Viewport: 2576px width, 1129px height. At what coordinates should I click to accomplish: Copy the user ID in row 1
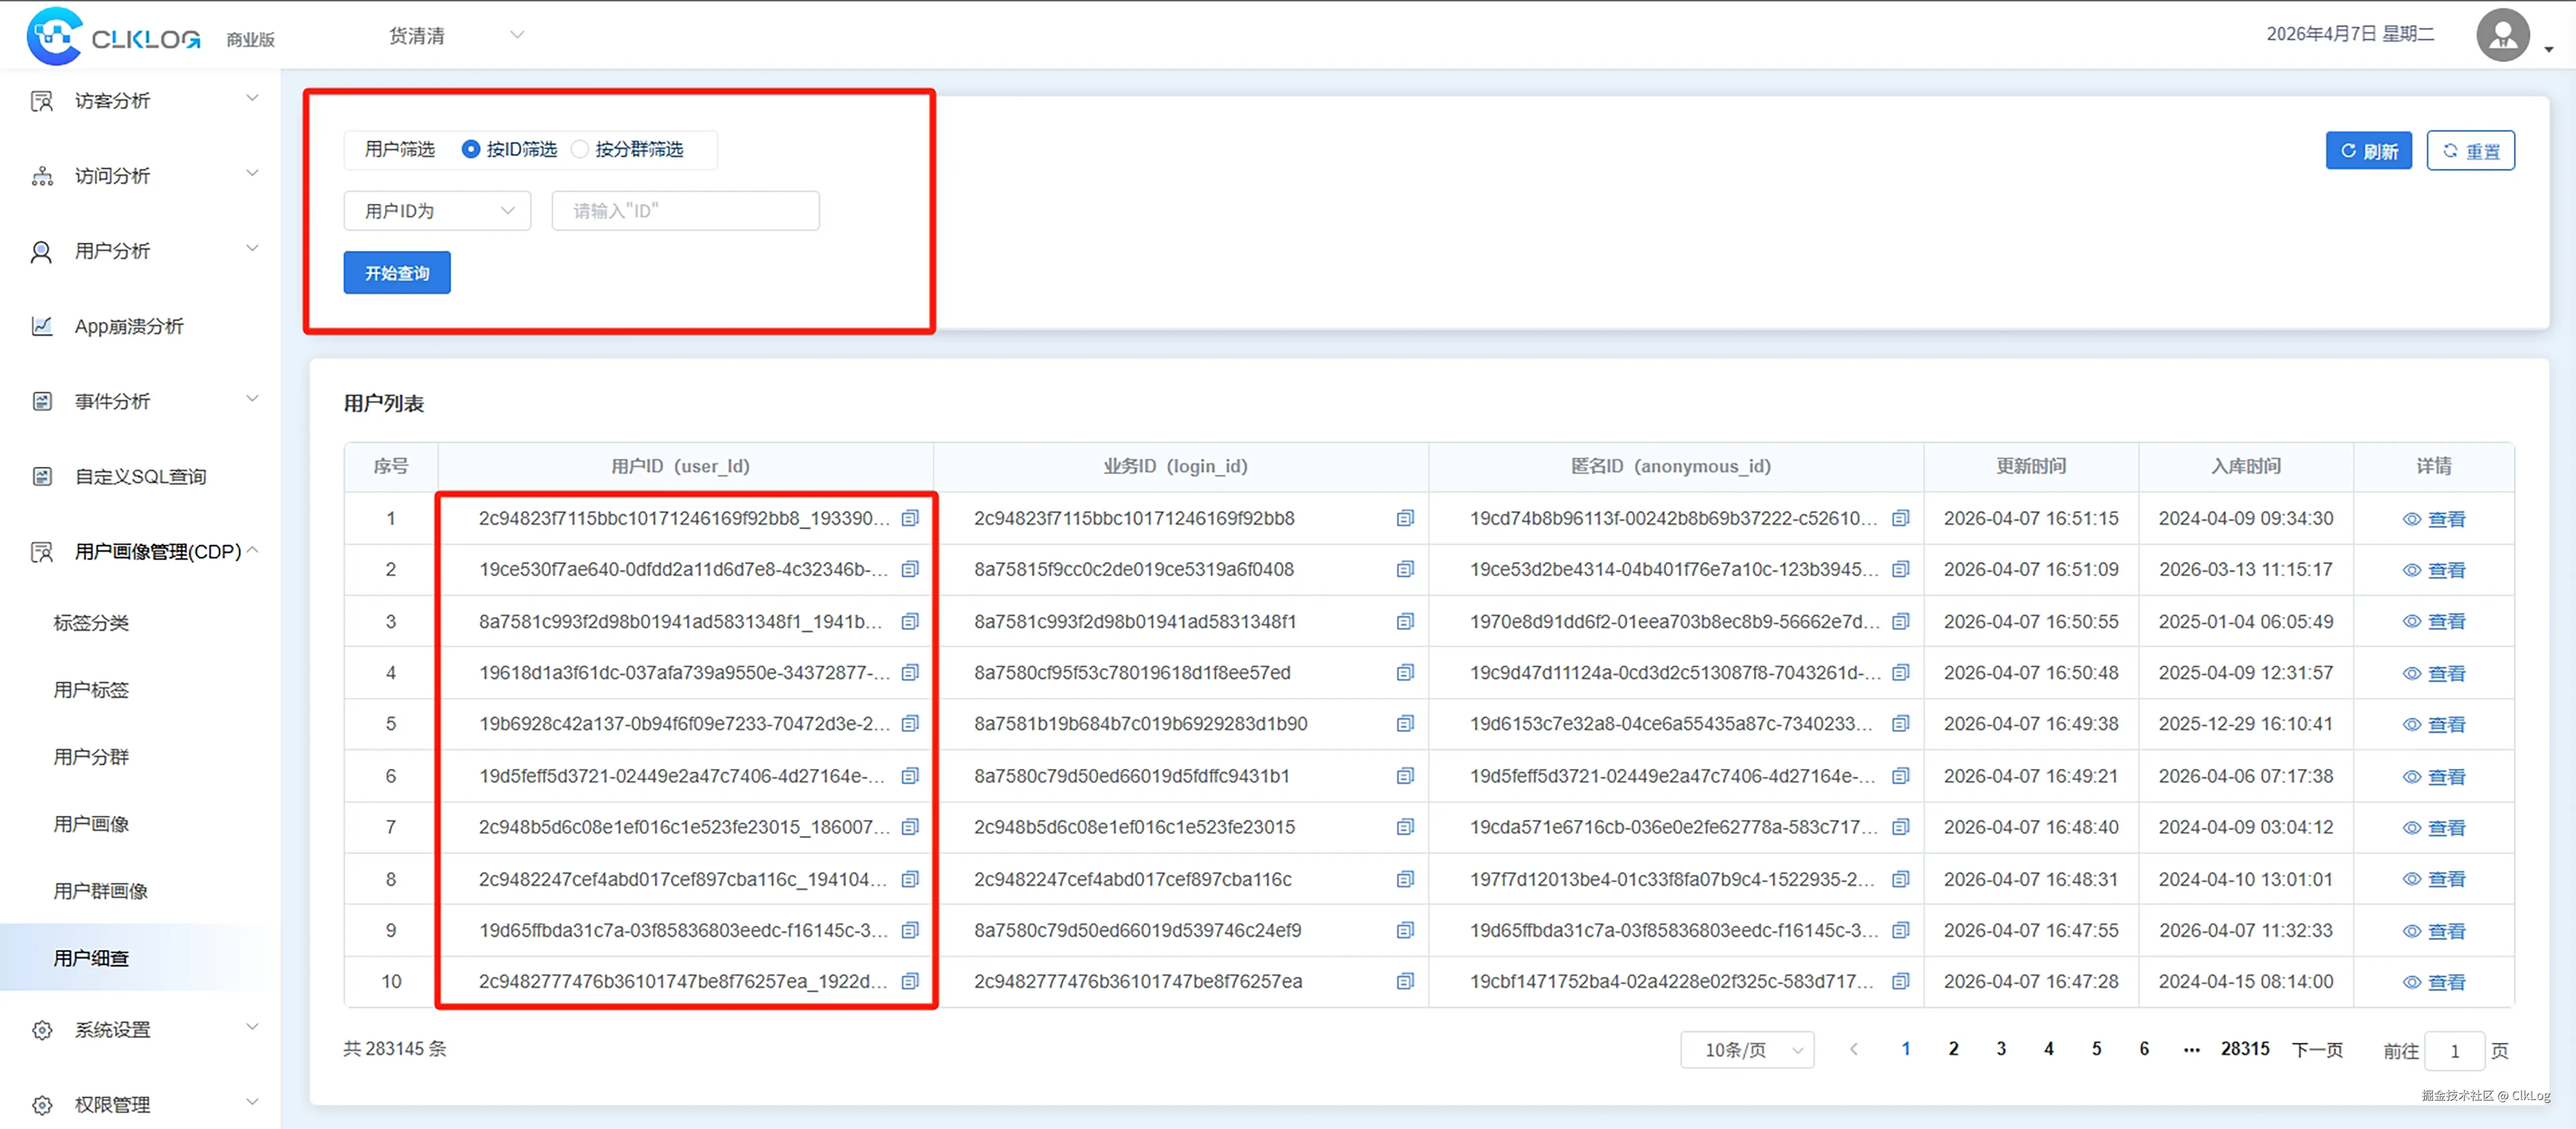(909, 518)
